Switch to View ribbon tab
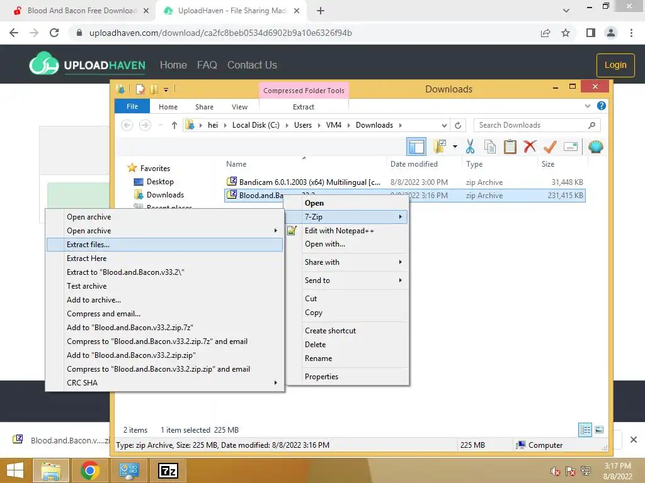 [239, 107]
